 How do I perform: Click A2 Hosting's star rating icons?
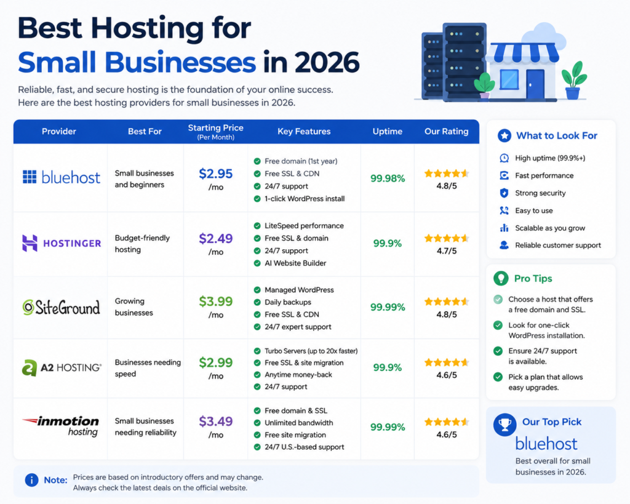pos(447,362)
